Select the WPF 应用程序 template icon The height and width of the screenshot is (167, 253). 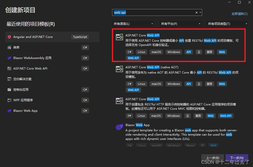pos(10,100)
